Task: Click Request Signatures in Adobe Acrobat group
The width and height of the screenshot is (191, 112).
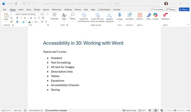Action: pyautogui.click(x=110, y=18)
